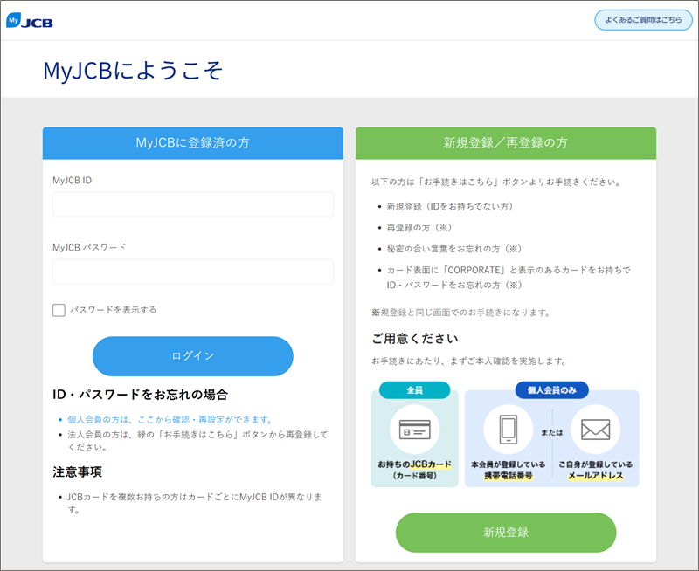This screenshot has height=571, width=699.
Task: Click the MyJCB ID input field
Action: [192, 204]
